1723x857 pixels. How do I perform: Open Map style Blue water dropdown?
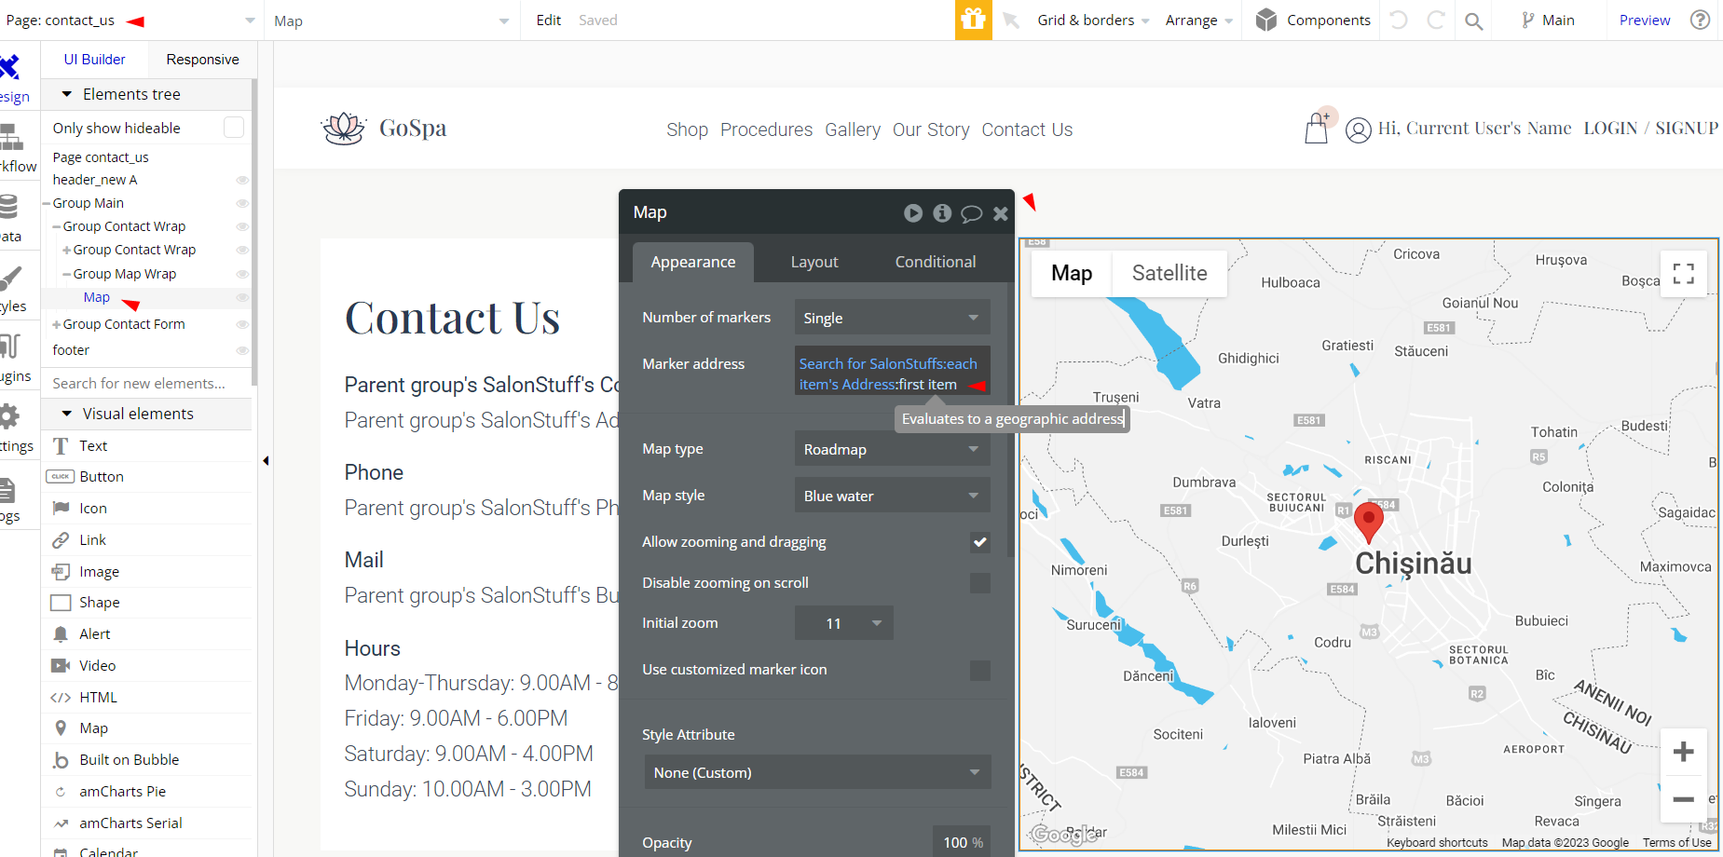(892, 496)
